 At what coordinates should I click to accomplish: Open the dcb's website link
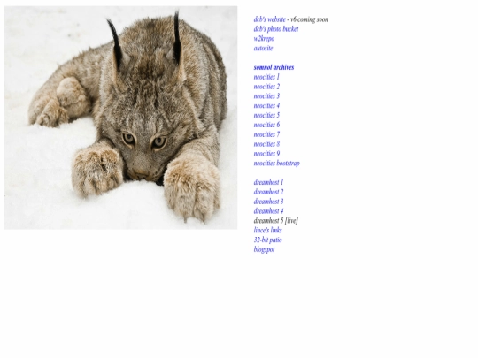[269, 19]
